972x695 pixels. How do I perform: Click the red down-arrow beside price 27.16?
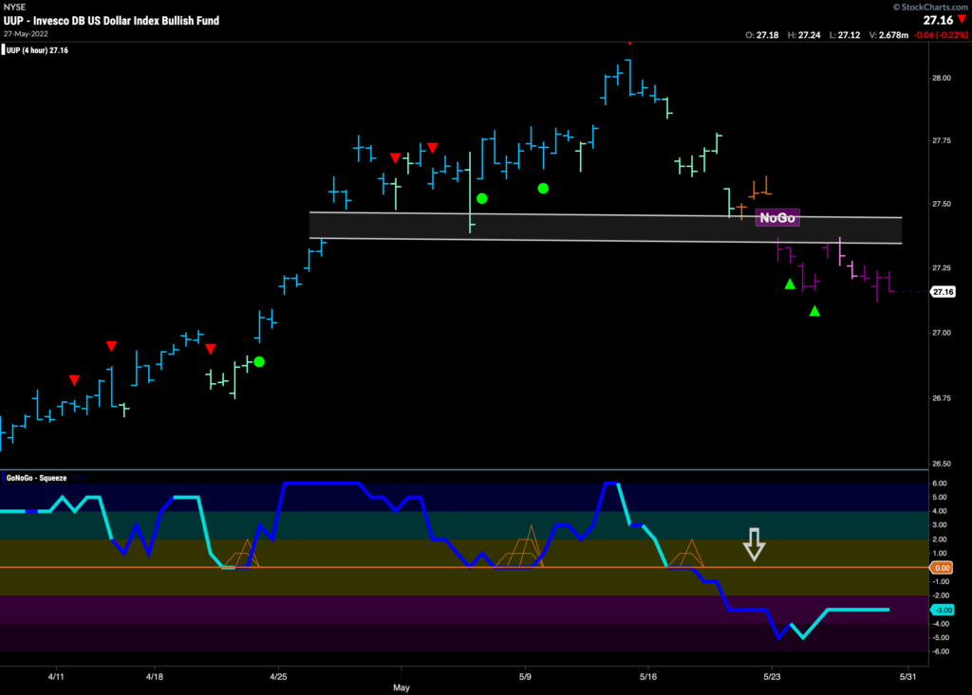coord(963,20)
